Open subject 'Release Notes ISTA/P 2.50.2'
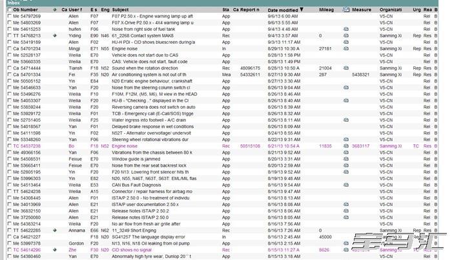 click(x=140, y=211)
